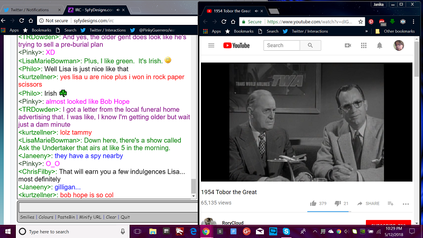423x238 pixels.
Task: Click the eye extension icon in YouTube window
Action: tap(403, 22)
